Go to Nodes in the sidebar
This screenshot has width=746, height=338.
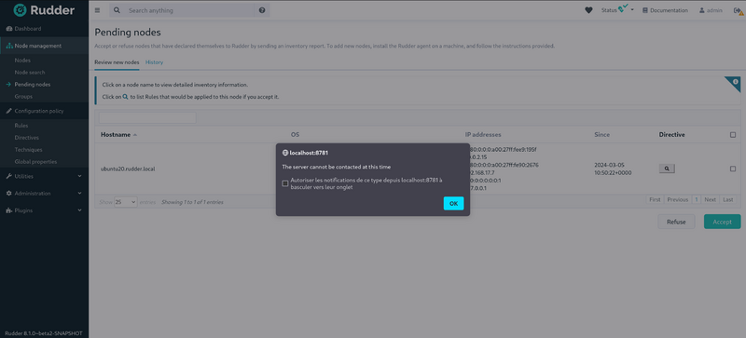(x=22, y=61)
